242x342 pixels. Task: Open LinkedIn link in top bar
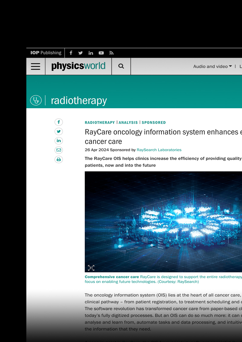(91, 53)
